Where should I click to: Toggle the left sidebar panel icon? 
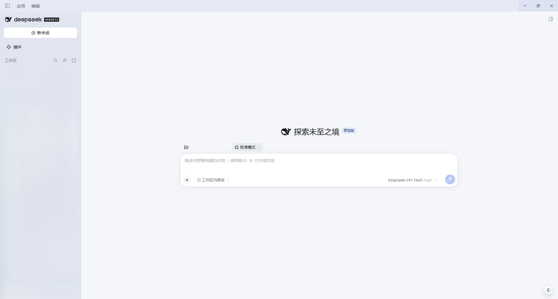click(x=8, y=6)
